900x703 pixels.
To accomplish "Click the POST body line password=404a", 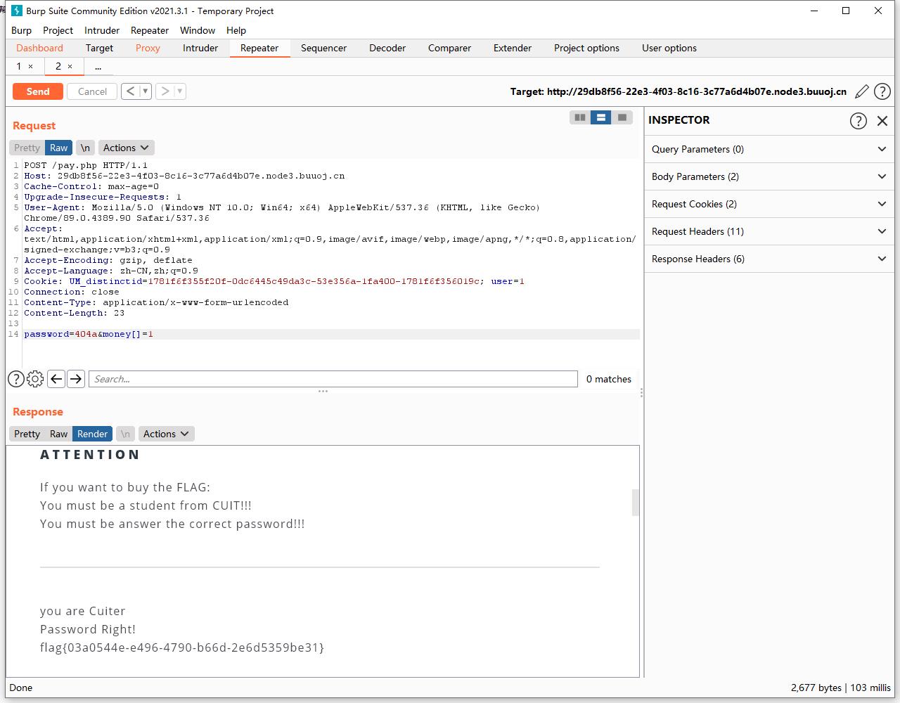I will point(88,334).
